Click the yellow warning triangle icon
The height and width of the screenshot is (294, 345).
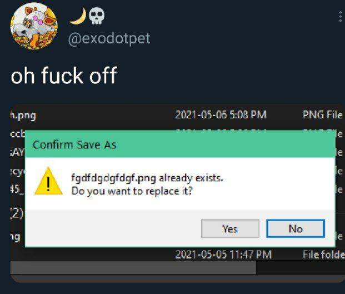(x=49, y=181)
